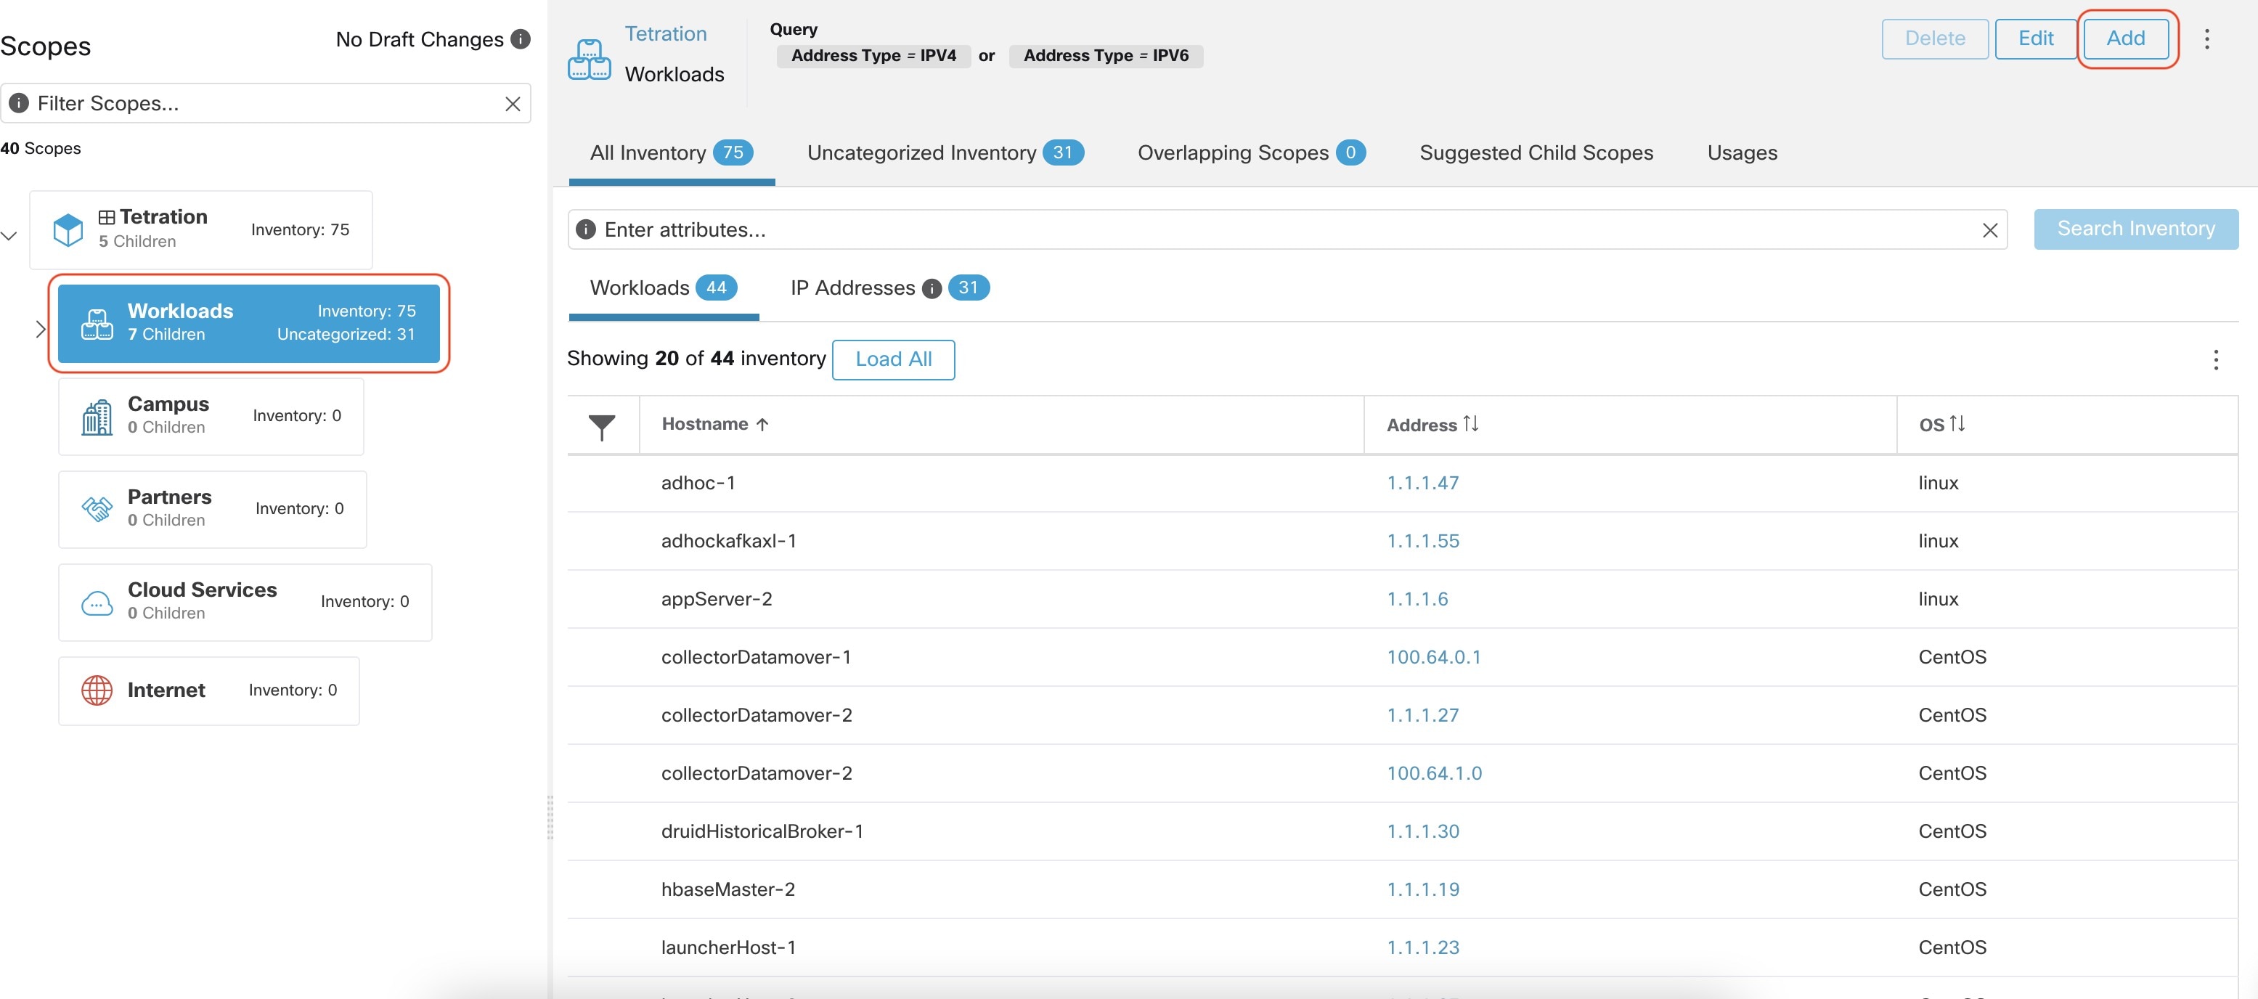Click the Address Type = IPV4 query chip
The height and width of the screenshot is (999, 2258).
click(x=873, y=56)
